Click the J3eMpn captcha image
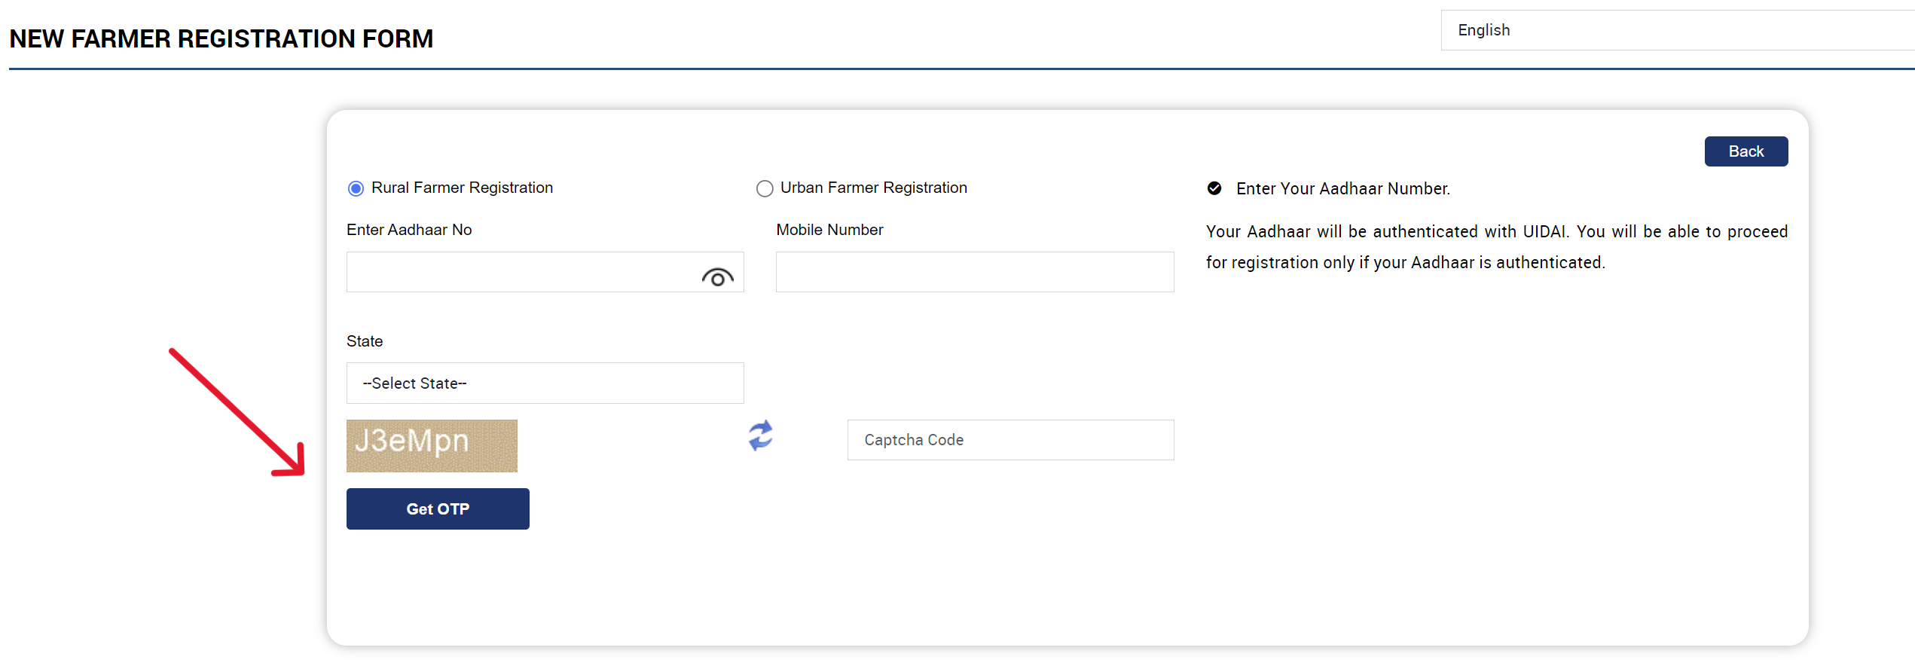Screen dimensions: 1915x672 pyautogui.click(x=432, y=446)
